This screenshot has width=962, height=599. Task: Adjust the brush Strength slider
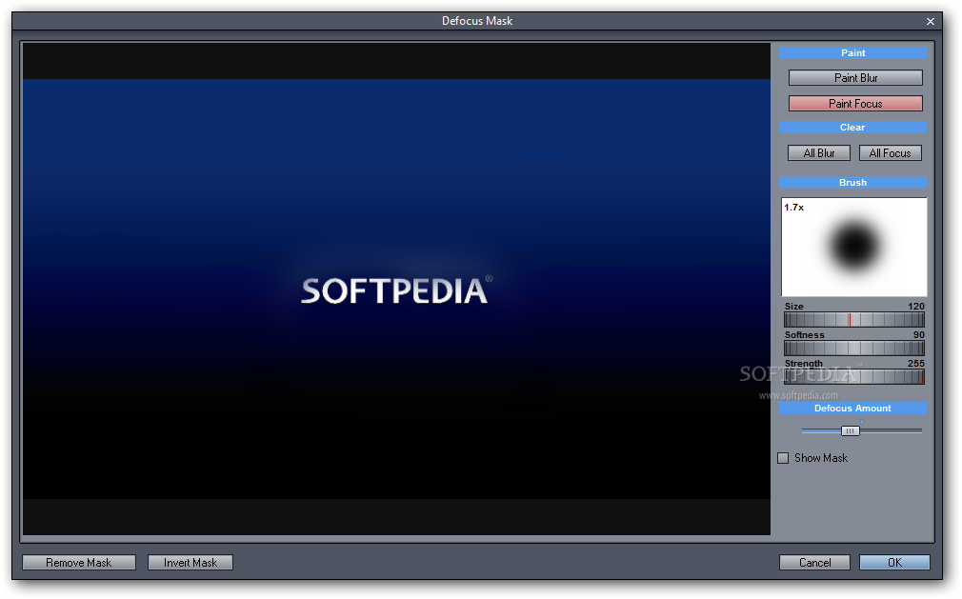(854, 377)
